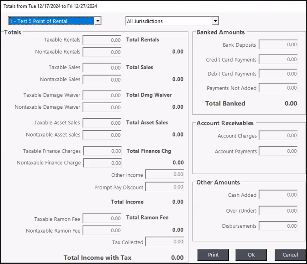Image resolution: width=307 pixels, height=264 pixels.
Task: Focus the Disbursements field
Action: [278, 226]
